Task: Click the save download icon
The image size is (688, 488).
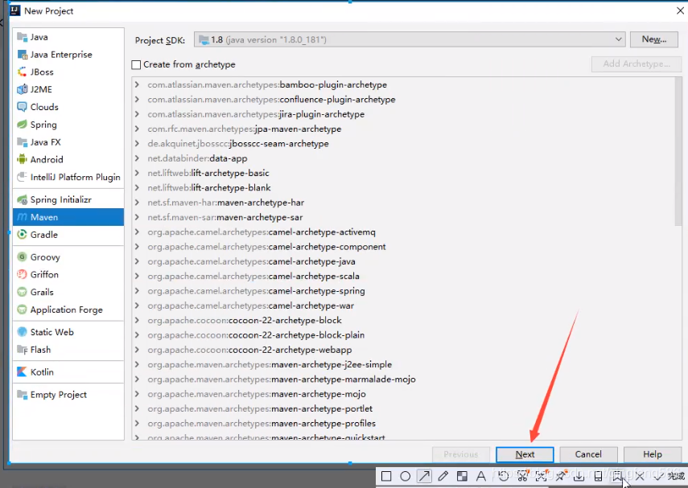Action: pos(579,476)
